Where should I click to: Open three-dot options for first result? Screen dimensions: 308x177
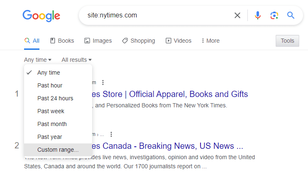coord(103,82)
